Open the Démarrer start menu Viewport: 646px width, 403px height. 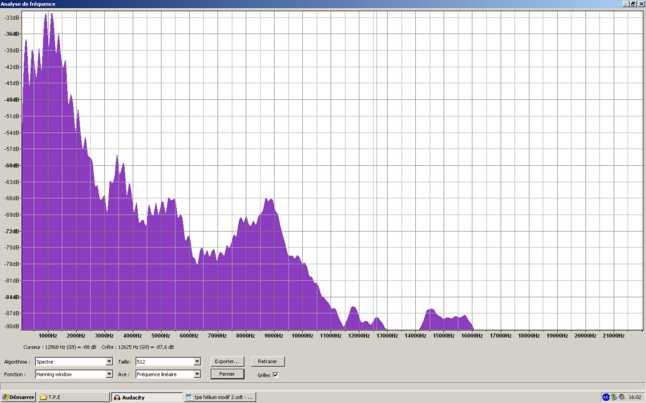(18, 397)
